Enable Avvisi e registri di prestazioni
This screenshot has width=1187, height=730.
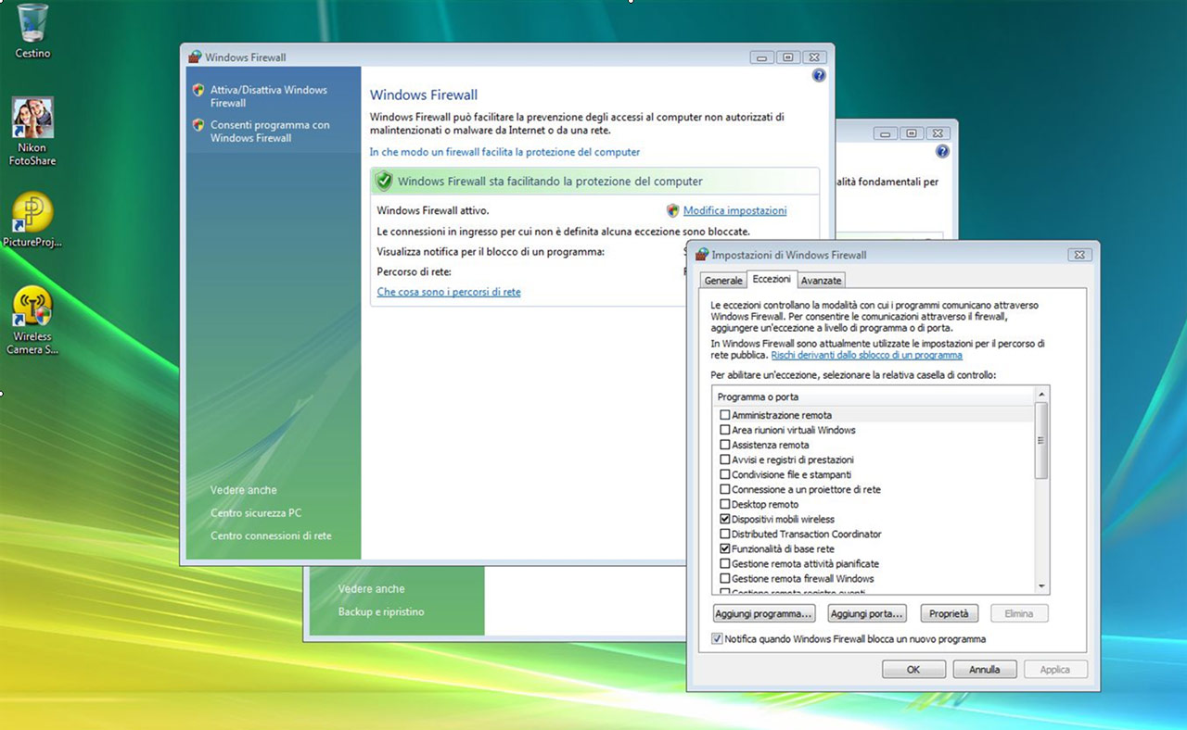coord(725,459)
